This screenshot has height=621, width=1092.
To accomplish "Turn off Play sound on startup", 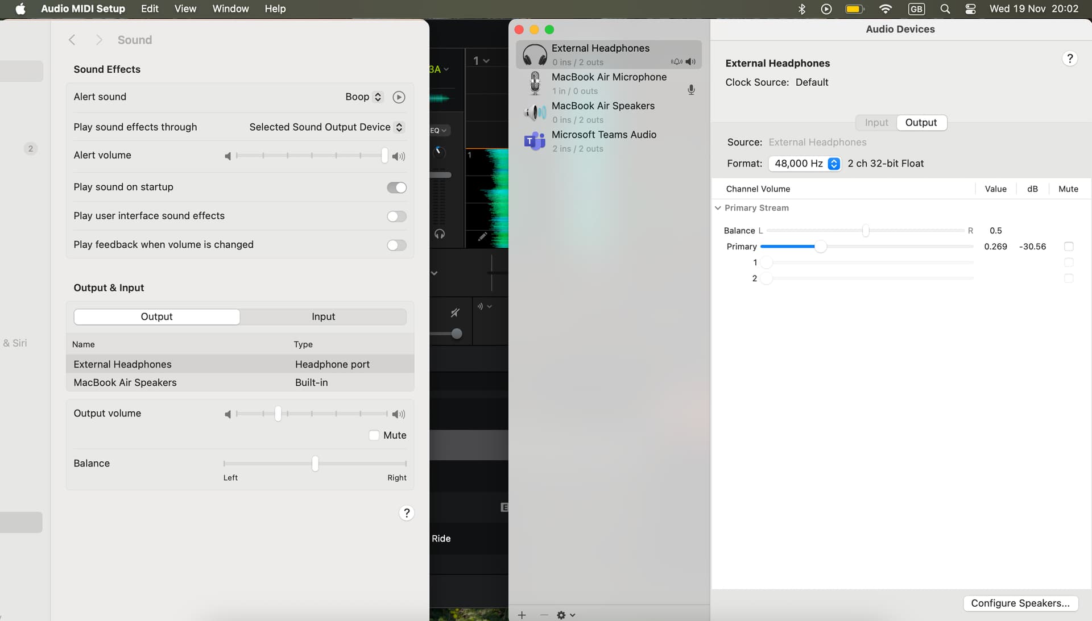I will coord(396,187).
